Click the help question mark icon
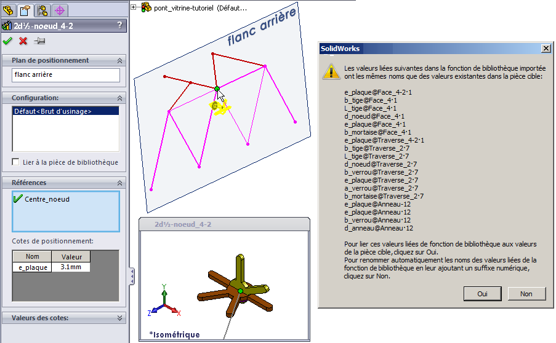Screen dimensions: 556x343 point(119,25)
